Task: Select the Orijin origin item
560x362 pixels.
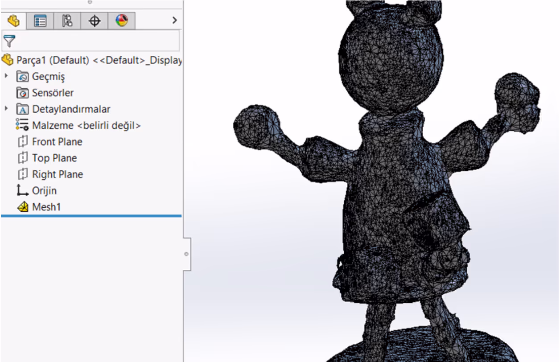Action: click(44, 191)
